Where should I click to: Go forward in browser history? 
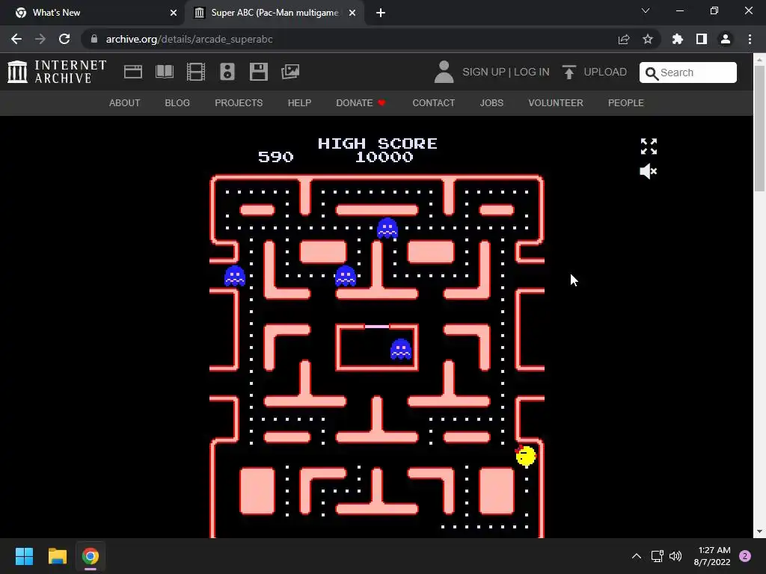coord(40,39)
